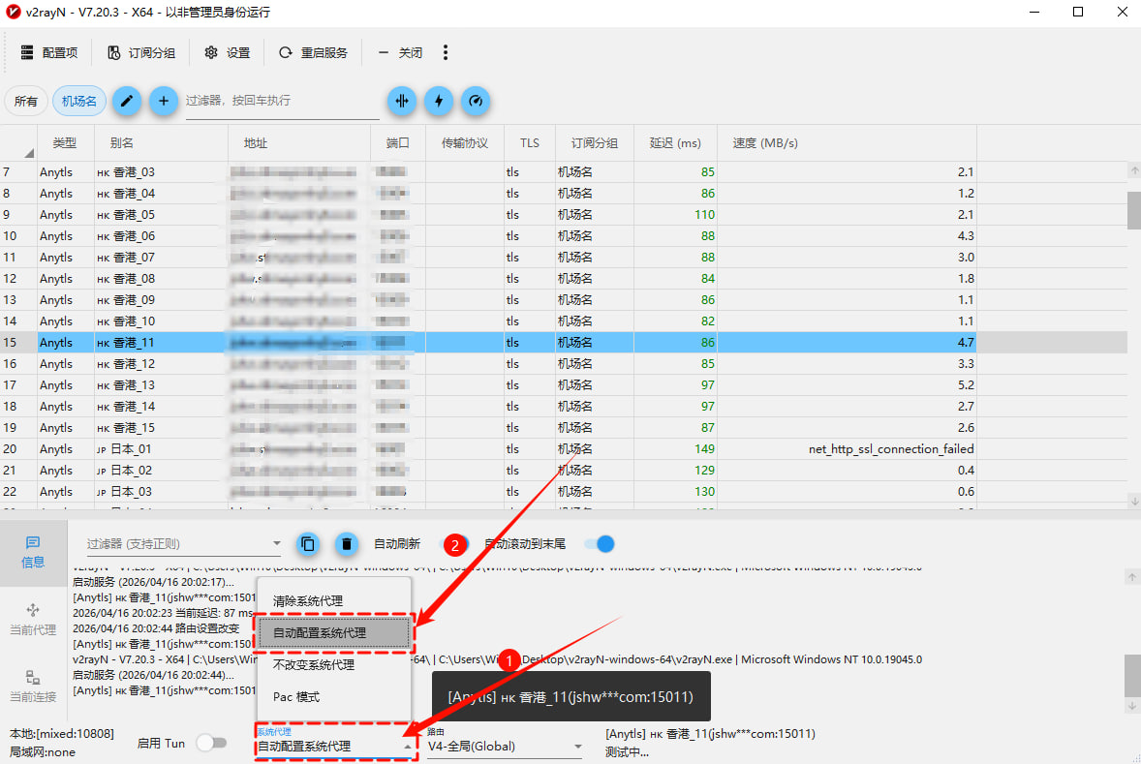This screenshot has height=764, width=1141.
Task: Show the 所有 group of servers
Action: coord(26,101)
